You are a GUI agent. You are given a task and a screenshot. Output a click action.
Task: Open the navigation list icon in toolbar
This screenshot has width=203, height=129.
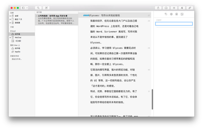(x=174, y=8)
